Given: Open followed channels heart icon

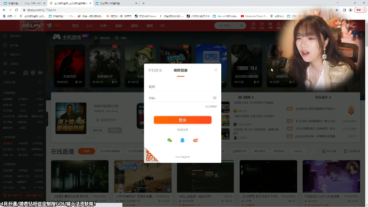Looking at the screenshot, I should (262, 25).
